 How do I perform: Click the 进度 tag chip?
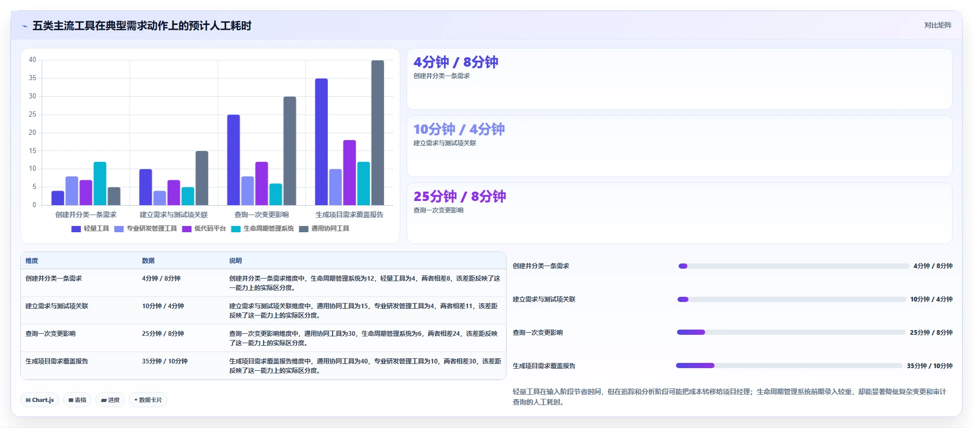pos(110,400)
